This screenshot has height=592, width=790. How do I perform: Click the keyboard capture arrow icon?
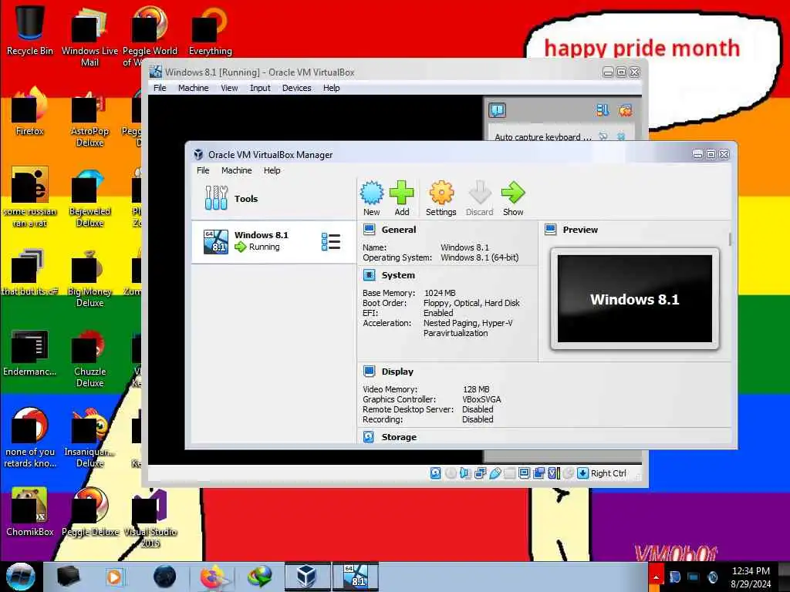582,473
